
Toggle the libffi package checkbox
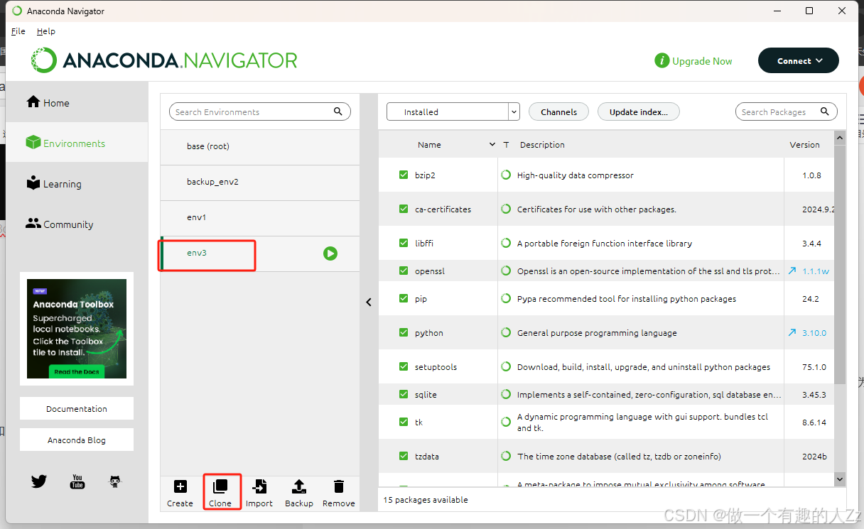coord(404,243)
